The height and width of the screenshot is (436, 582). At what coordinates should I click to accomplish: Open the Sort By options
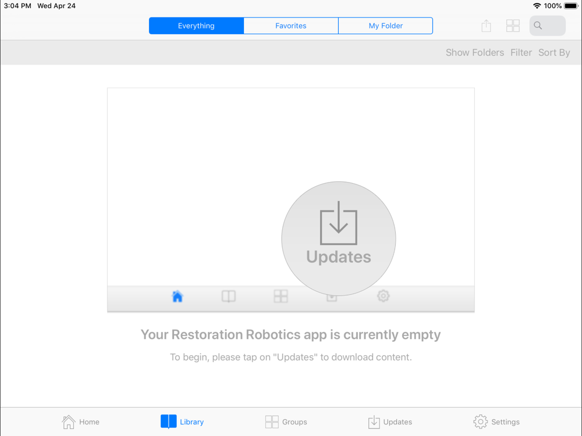tap(554, 53)
